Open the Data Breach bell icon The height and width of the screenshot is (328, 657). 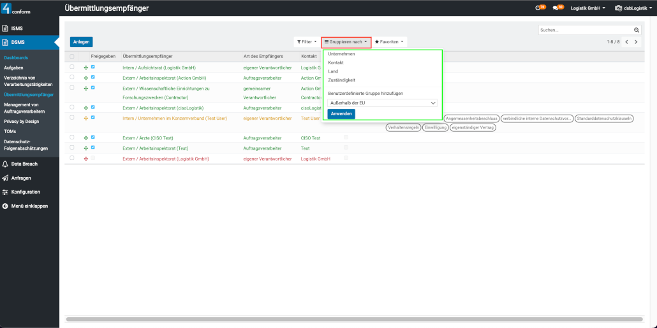[x=6, y=164]
